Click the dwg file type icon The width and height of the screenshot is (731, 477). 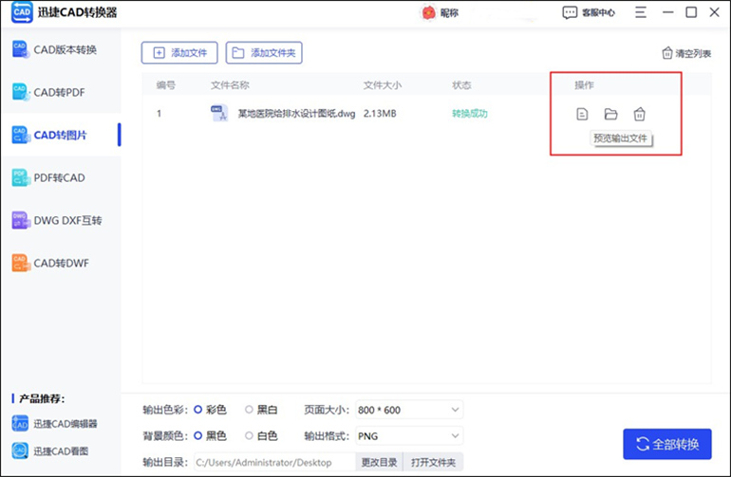point(219,113)
